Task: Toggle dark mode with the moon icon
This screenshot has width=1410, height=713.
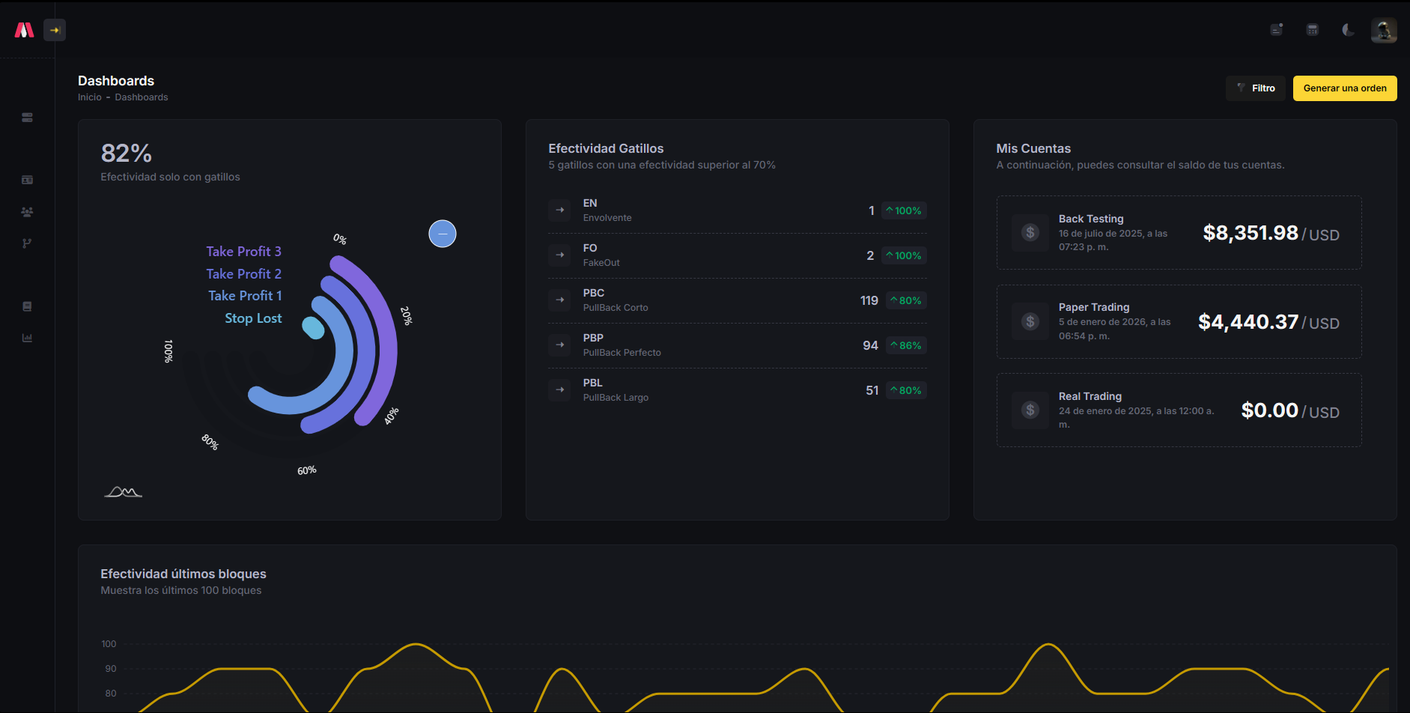Action: pyautogui.click(x=1348, y=30)
